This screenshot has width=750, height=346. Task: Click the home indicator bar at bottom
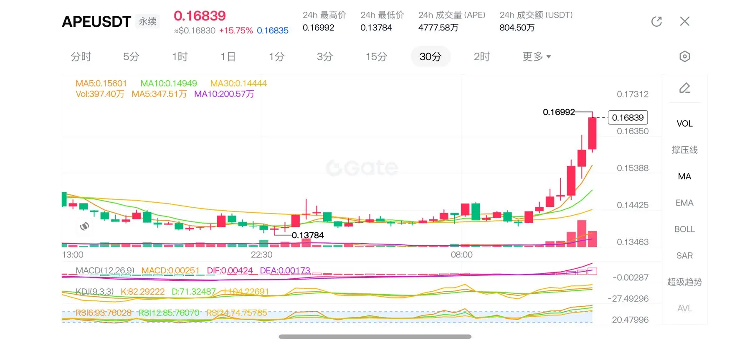(x=375, y=336)
